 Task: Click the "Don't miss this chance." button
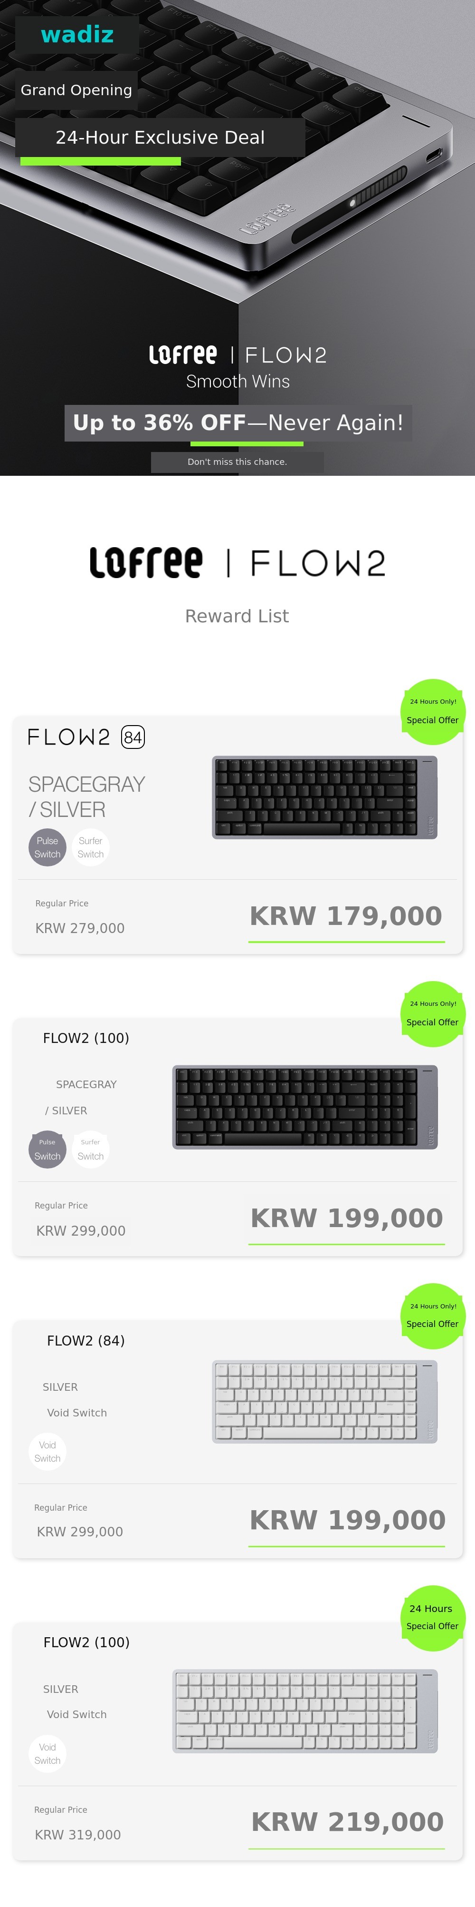tap(237, 462)
